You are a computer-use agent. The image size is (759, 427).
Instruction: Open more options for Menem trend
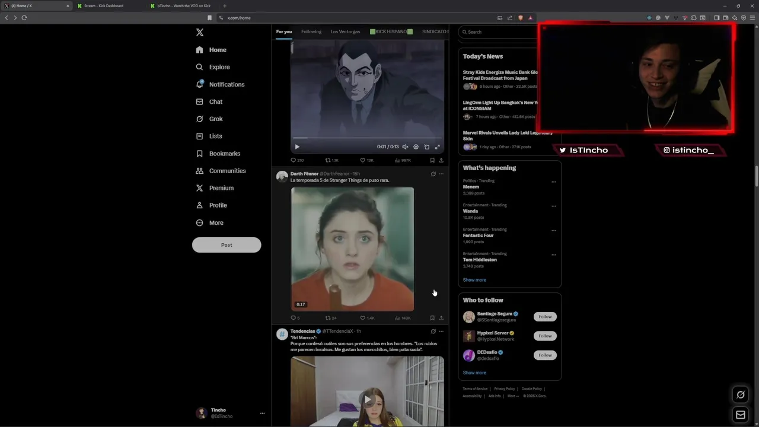pyautogui.click(x=554, y=182)
